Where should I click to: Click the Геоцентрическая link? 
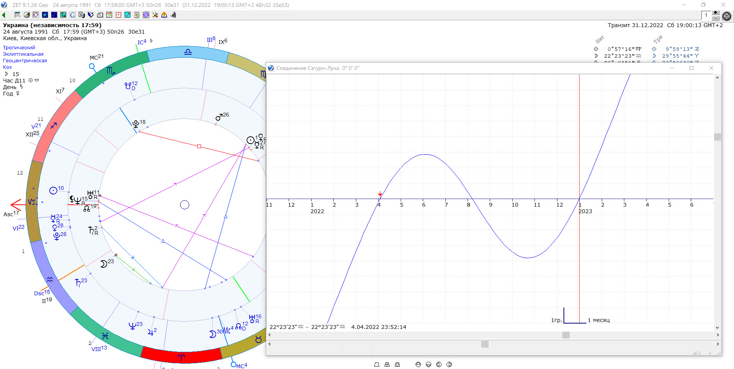tap(25, 61)
